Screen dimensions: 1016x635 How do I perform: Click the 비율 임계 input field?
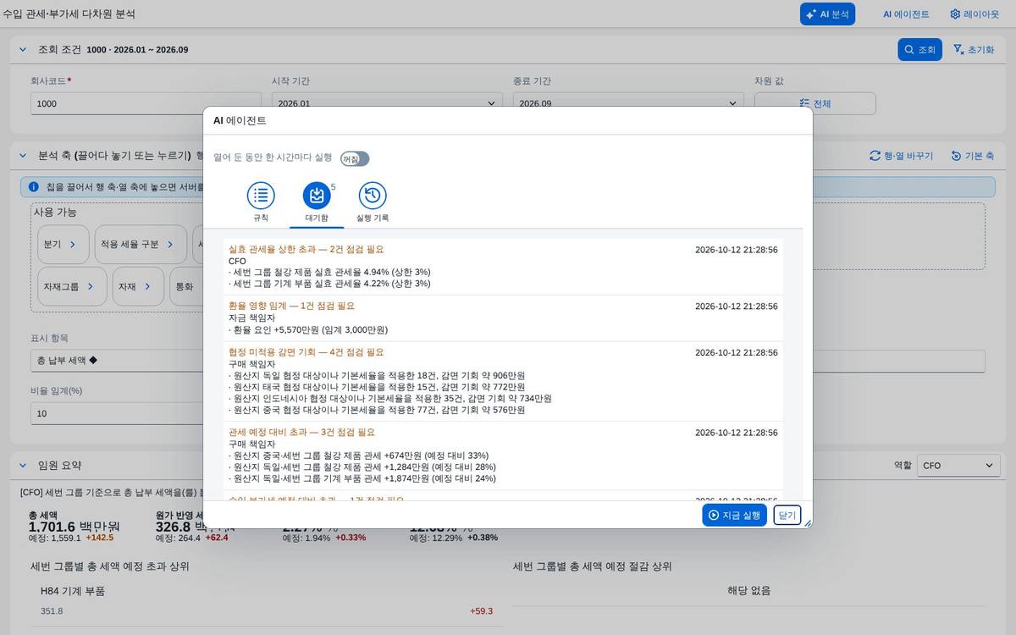tap(117, 413)
